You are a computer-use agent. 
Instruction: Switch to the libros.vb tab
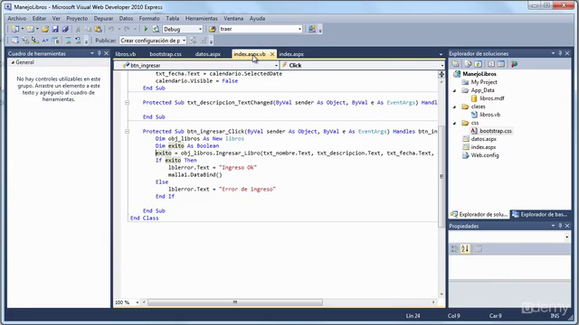coord(125,54)
